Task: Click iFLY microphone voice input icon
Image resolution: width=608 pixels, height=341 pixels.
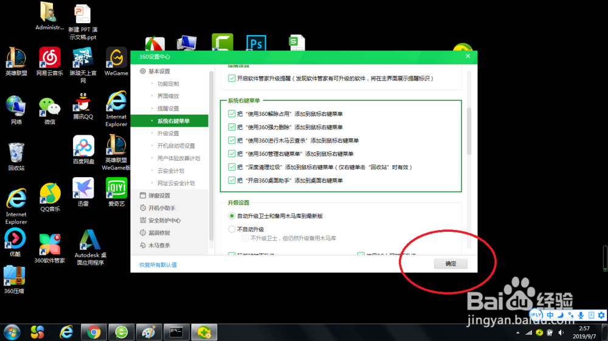Action: coord(581,315)
